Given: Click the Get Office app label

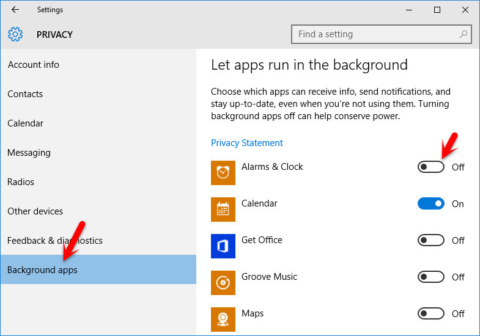Looking at the screenshot, I should [x=262, y=240].
